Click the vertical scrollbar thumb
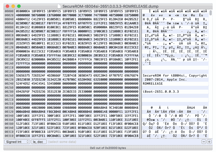 [210, 13]
